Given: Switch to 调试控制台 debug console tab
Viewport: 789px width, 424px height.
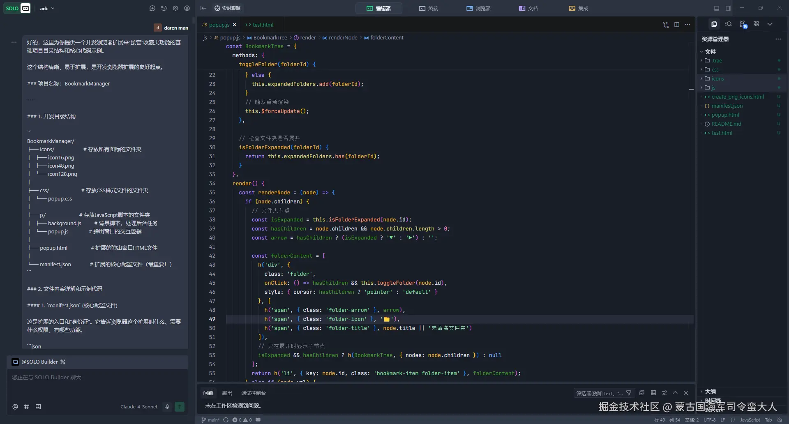Looking at the screenshot, I should (253, 393).
